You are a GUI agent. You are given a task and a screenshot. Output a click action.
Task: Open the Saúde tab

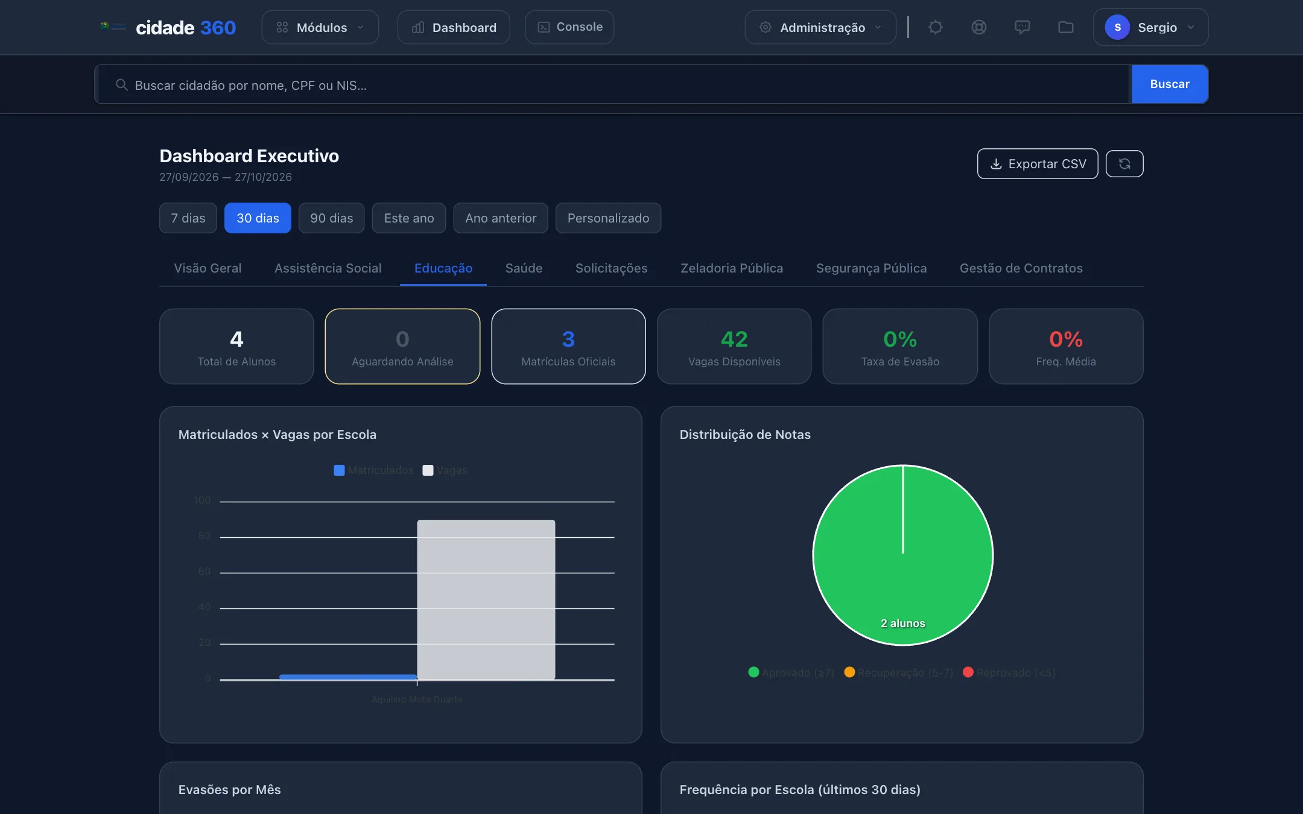[x=524, y=268]
